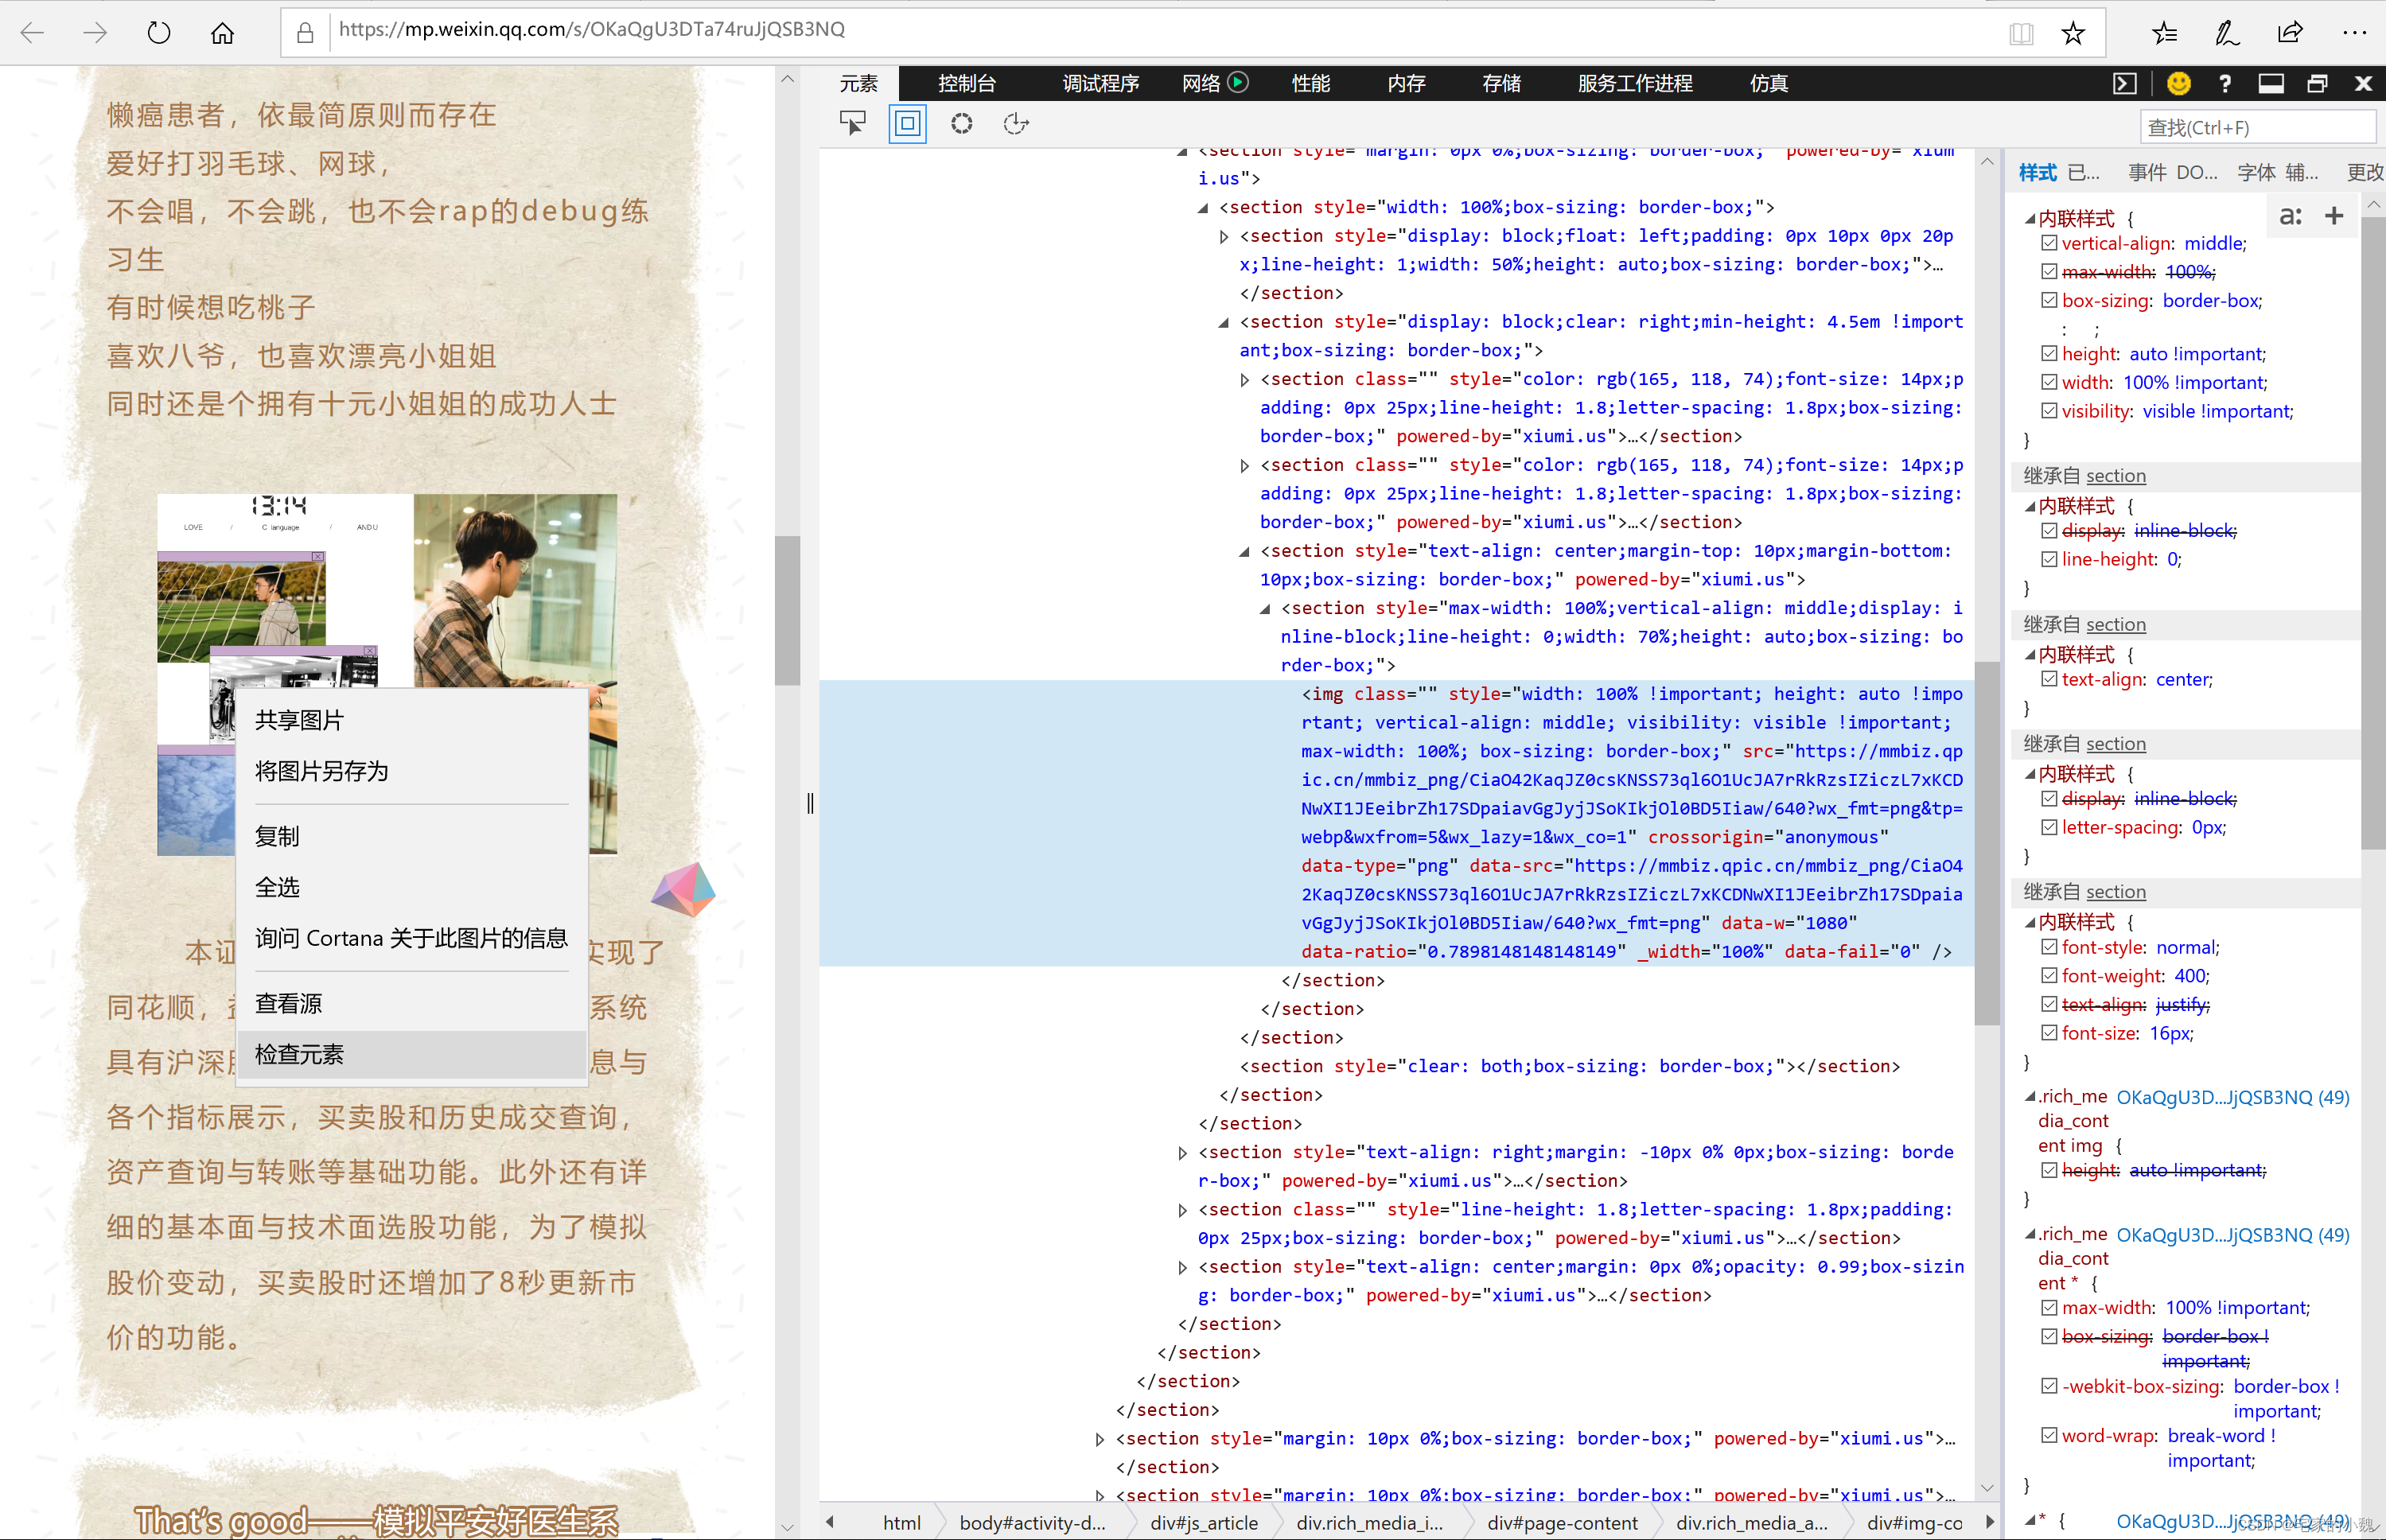The image size is (2386, 1540).
Task: Click the color picker circle icon
Action: (961, 124)
